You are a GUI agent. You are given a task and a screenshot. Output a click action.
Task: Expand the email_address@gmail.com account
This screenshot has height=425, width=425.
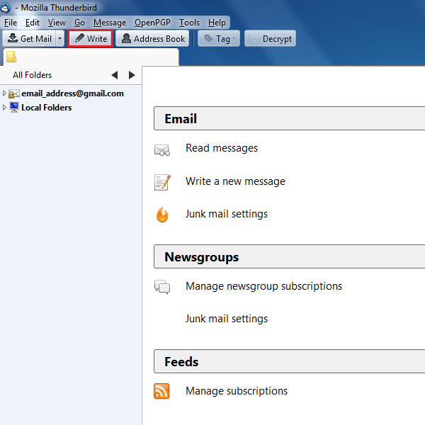pos(4,93)
